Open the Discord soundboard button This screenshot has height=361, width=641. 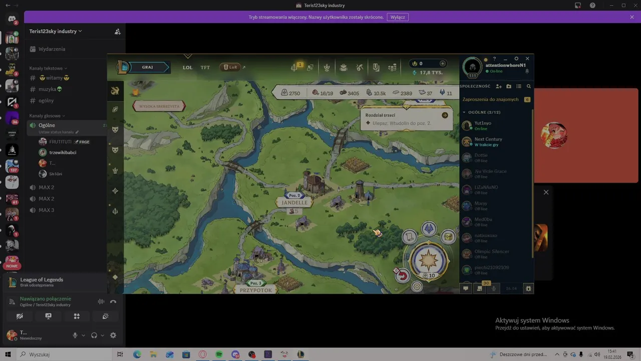tap(105, 316)
